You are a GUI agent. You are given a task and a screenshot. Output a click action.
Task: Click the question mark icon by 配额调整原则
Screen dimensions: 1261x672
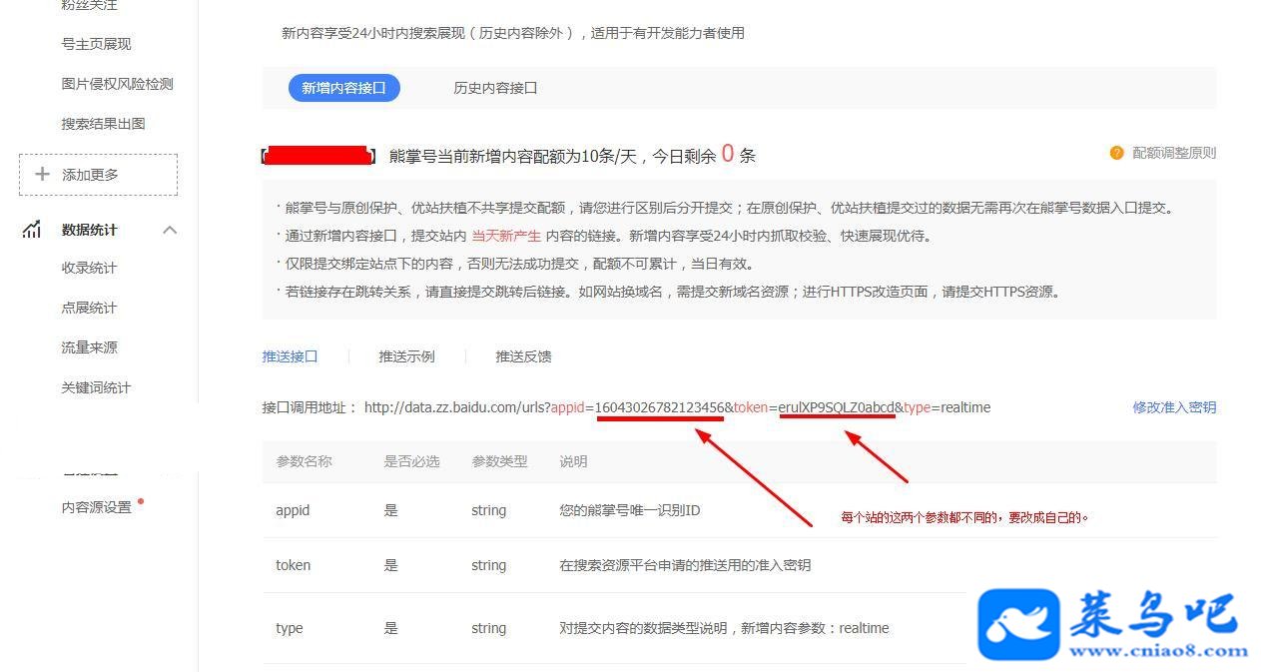[1116, 153]
